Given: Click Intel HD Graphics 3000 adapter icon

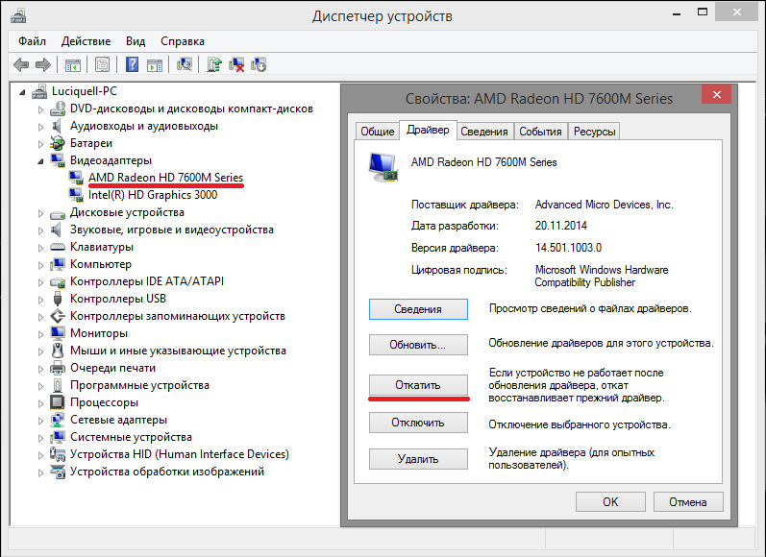Looking at the screenshot, I should click(76, 195).
